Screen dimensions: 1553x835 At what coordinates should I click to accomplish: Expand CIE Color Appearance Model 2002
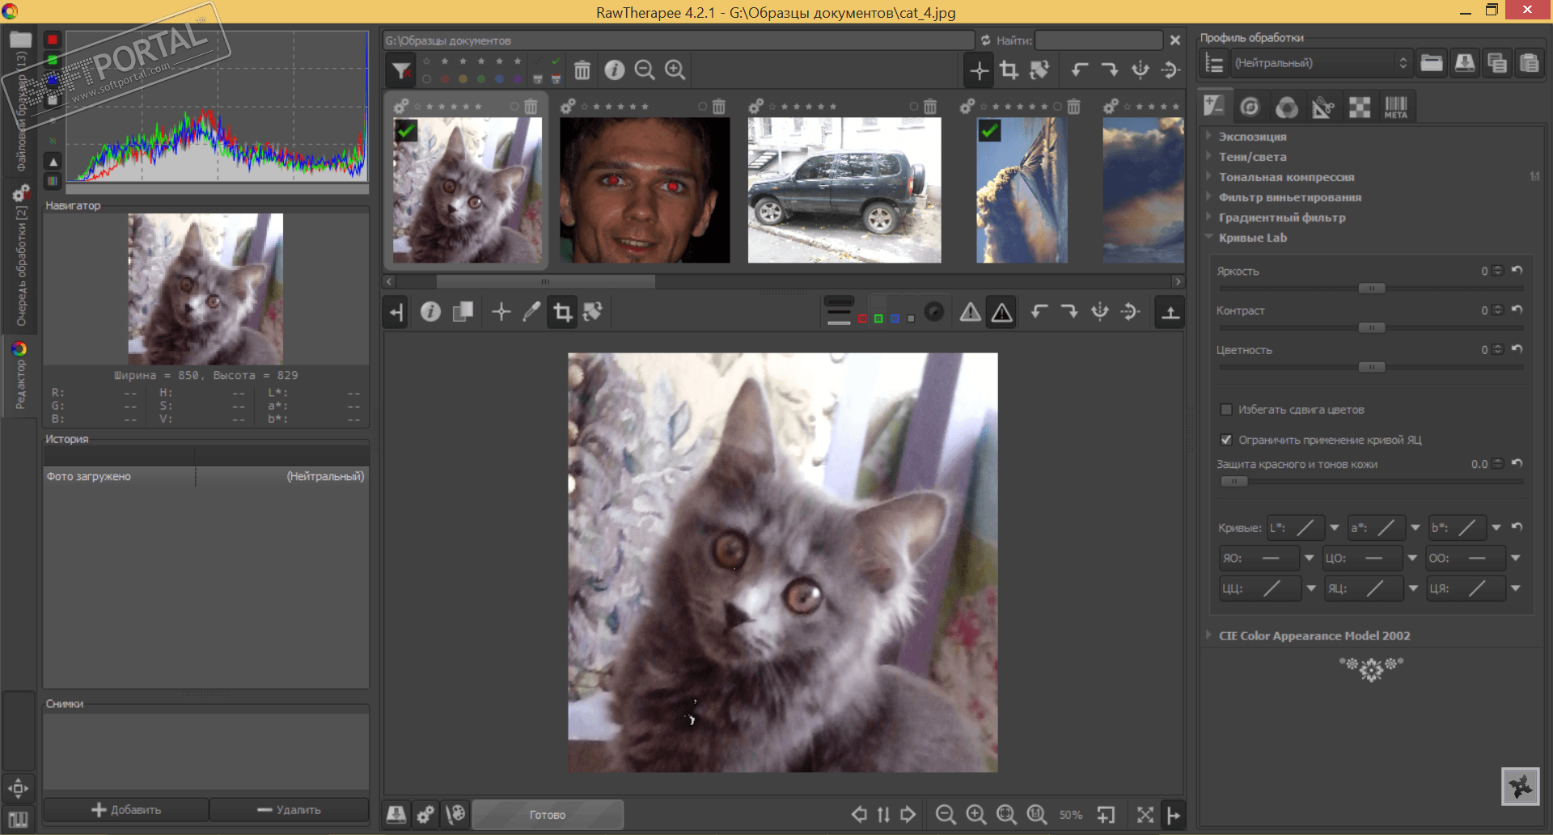(1314, 635)
